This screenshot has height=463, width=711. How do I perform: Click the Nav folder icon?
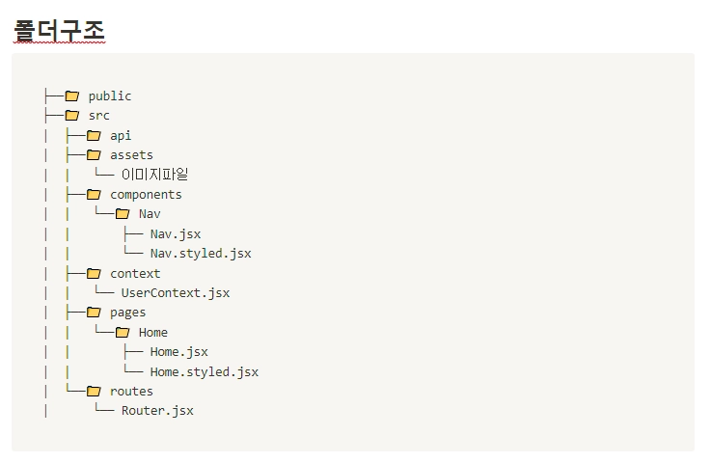(123, 214)
